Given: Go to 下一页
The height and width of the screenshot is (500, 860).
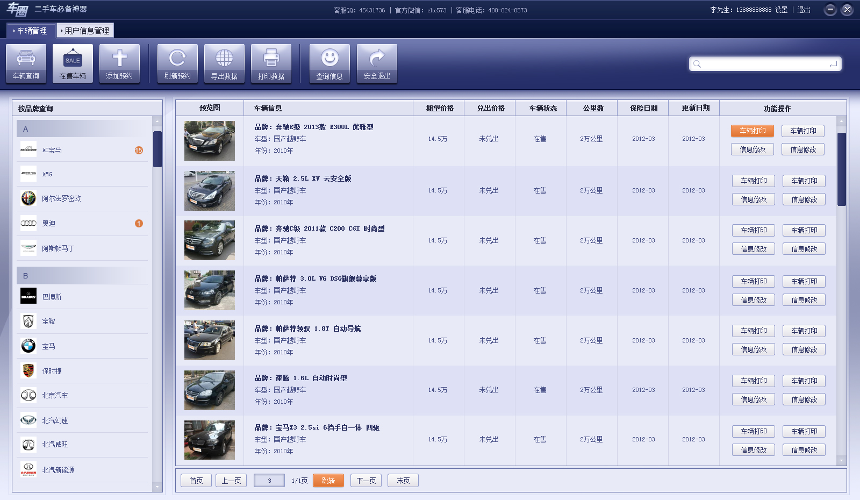Looking at the screenshot, I should 366,480.
